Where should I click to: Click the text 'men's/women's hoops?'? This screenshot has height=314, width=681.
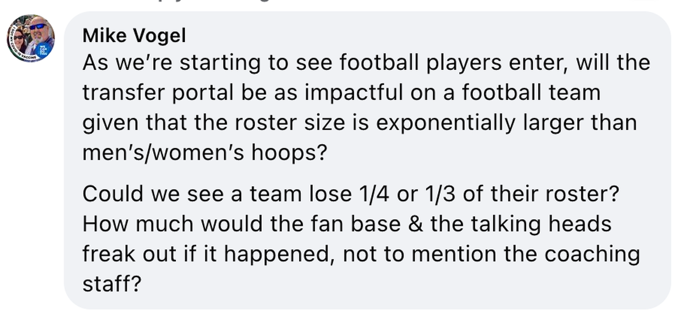[205, 153]
